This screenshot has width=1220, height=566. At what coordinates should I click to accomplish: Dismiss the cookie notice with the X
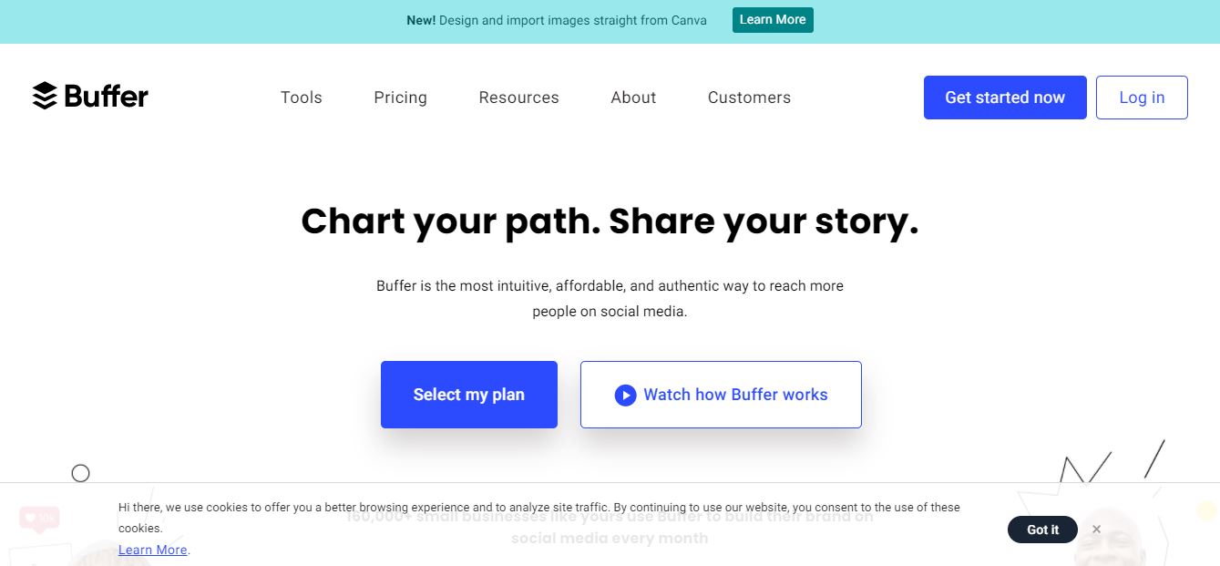pyautogui.click(x=1096, y=529)
